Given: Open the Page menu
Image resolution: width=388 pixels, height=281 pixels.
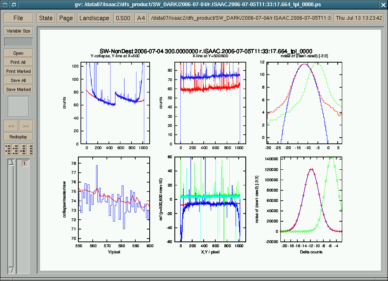Looking at the screenshot, I should pyautogui.click(x=66, y=18).
